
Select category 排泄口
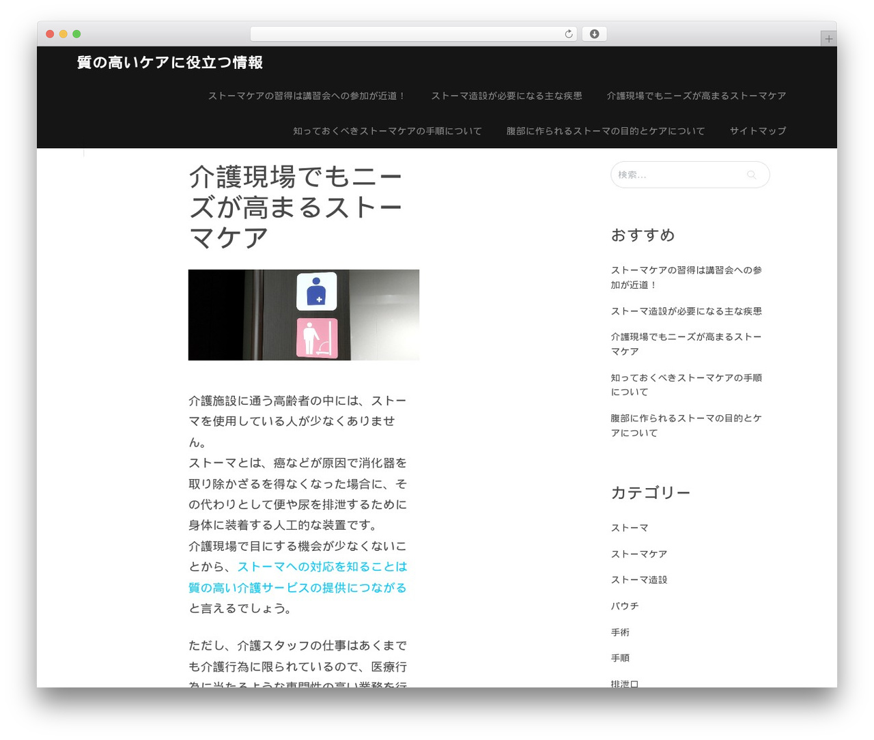[625, 683]
